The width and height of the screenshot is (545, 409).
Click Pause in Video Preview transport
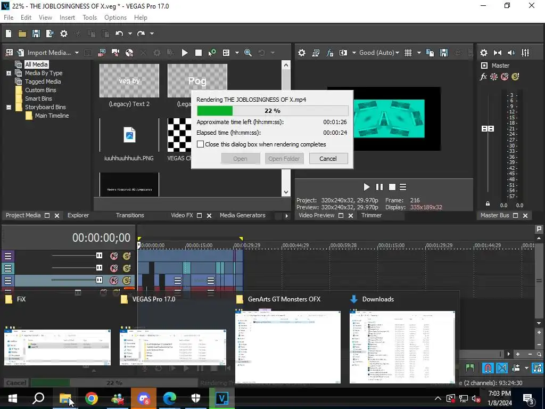click(379, 187)
